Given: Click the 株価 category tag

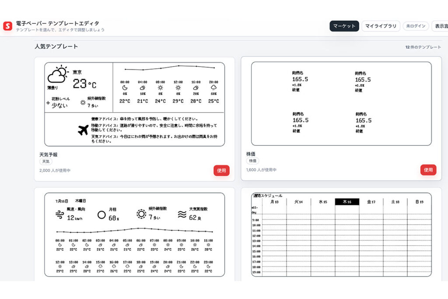Looking at the screenshot, I should pos(252,161).
